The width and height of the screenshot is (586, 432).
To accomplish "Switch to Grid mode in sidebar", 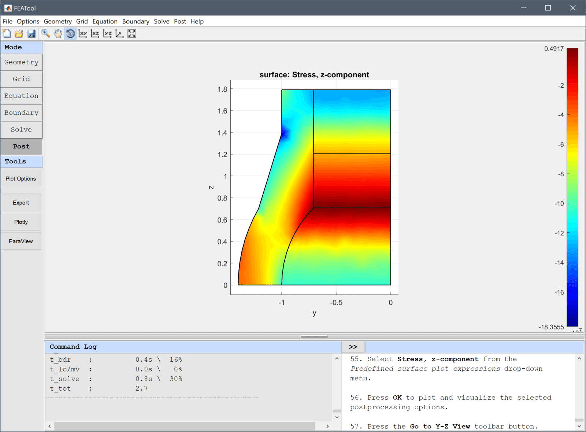I will tap(21, 79).
